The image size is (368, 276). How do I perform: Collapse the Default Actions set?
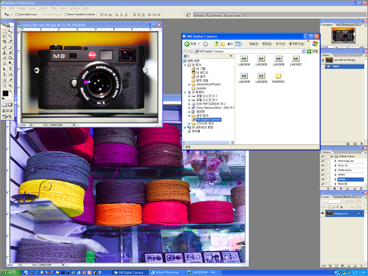[x=332, y=156]
